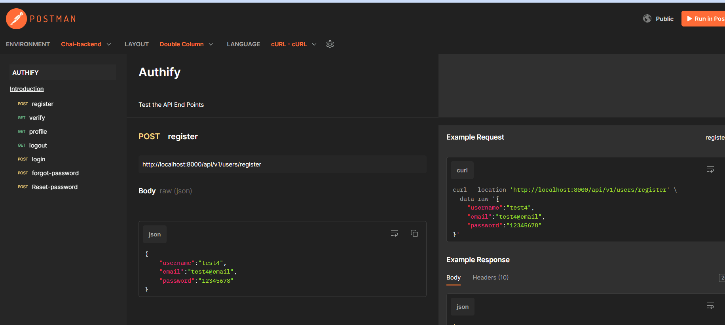Viewport: 725px width, 325px height.
Task: Click the Public globe icon
Action: pyautogui.click(x=647, y=19)
